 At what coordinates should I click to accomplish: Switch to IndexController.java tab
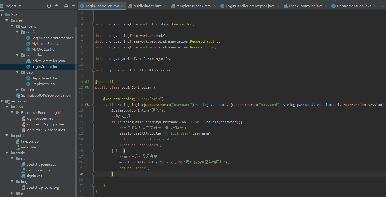[x=306, y=6]
